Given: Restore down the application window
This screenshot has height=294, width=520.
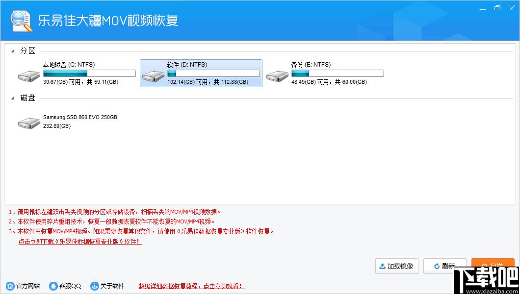Looking at the screenshot, I should [497, 8].
